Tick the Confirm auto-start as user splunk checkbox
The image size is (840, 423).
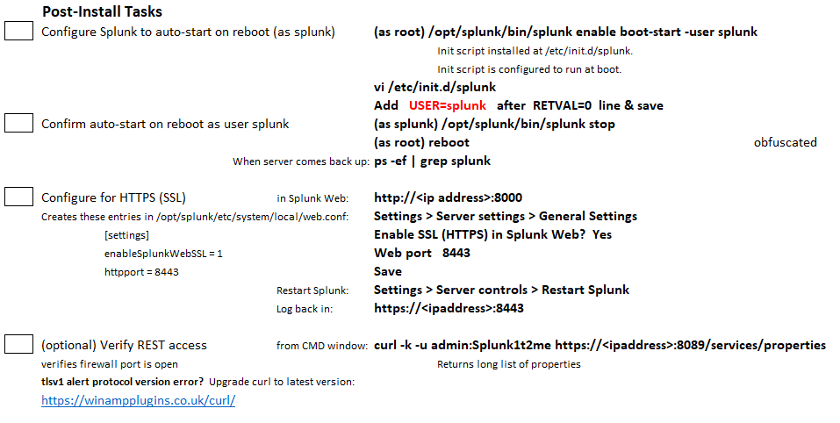click(18, 124)
